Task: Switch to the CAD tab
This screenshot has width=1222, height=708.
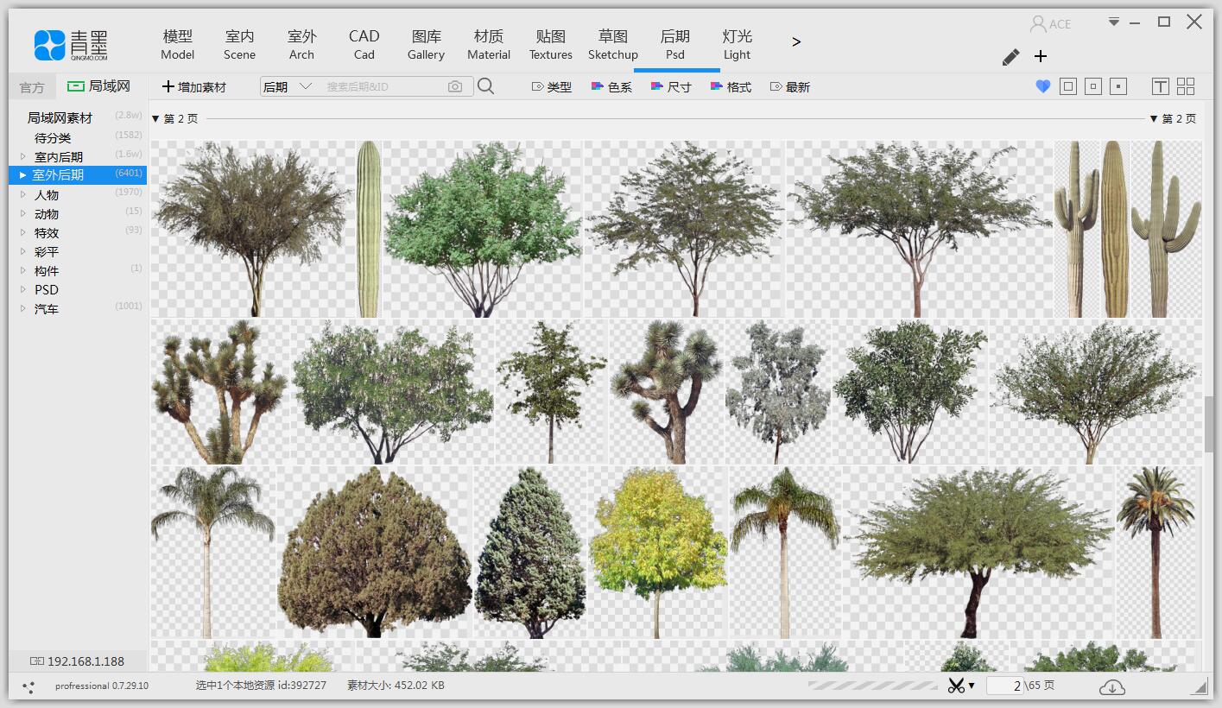Action: coord(364,44)
